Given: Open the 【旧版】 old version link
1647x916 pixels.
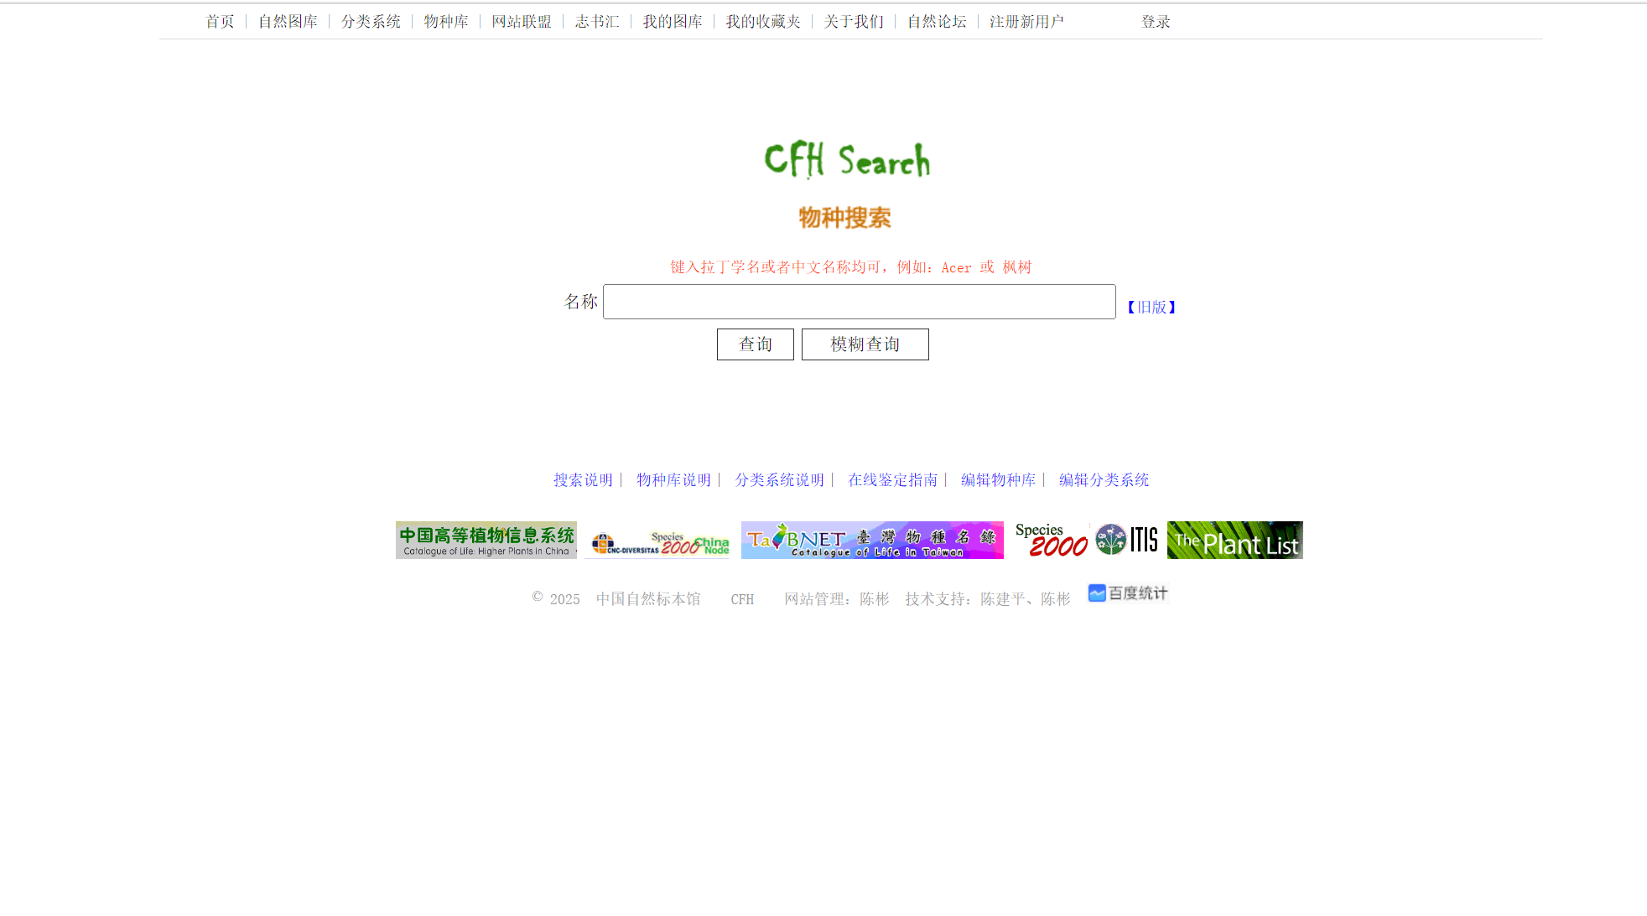Looking at the screenshot, I should 1151,307.
